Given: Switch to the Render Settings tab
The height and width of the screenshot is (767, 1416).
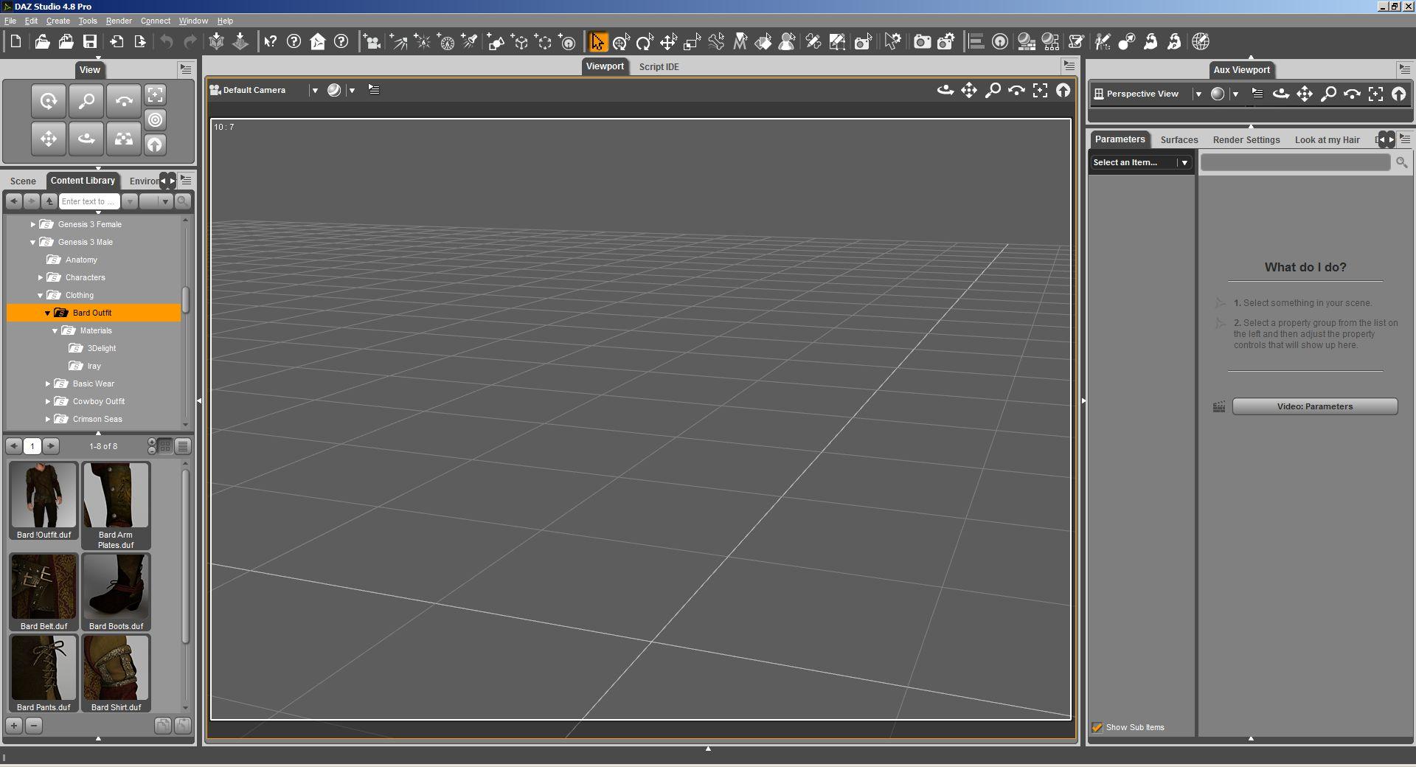Looking at the screenshot, I should click(1246, 139).
